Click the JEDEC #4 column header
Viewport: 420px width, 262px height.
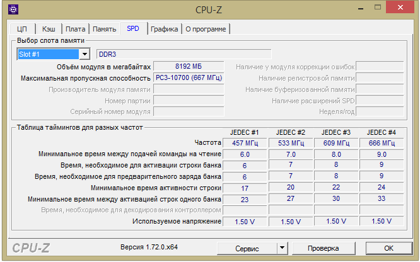click(x=381, y=132)
